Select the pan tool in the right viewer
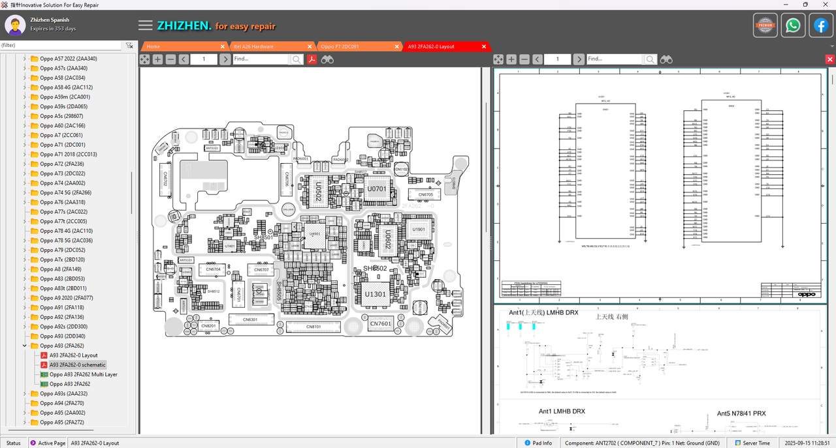 tap(498, 59)
